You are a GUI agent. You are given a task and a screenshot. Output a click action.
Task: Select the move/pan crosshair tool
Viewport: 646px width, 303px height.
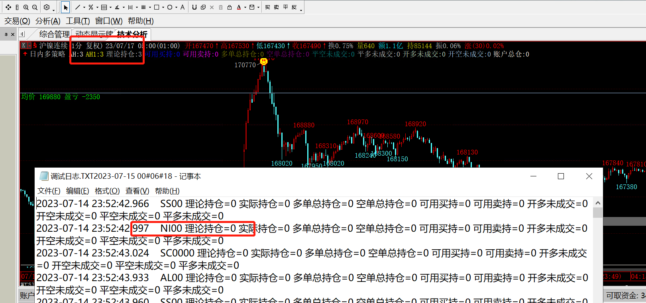(x=8, y=7)
